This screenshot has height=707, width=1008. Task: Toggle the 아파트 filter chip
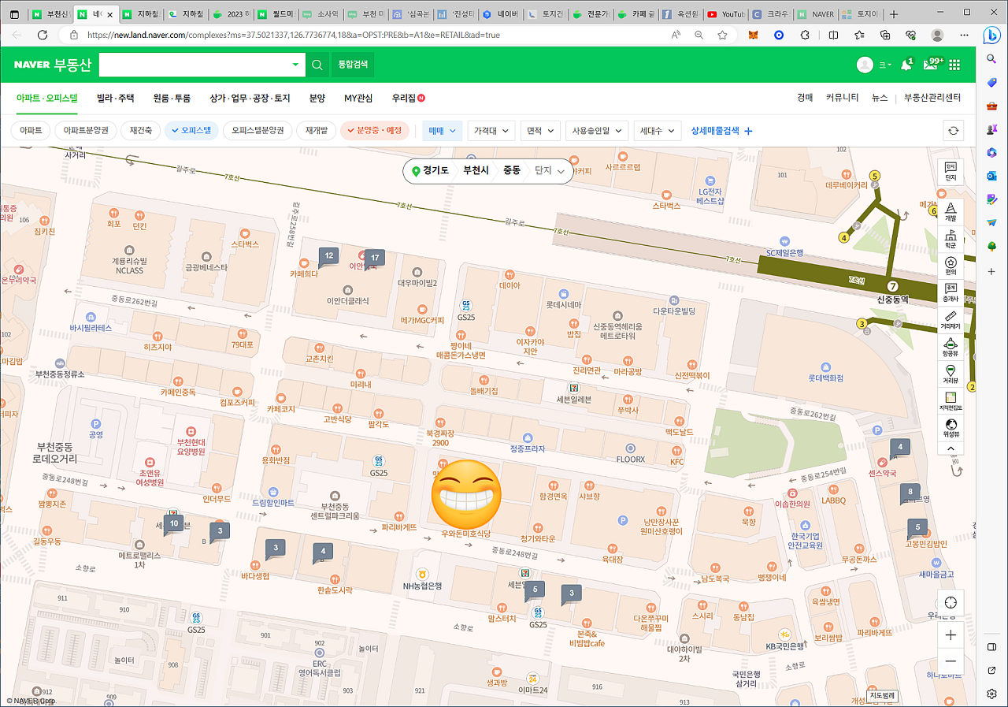(31, 131)
